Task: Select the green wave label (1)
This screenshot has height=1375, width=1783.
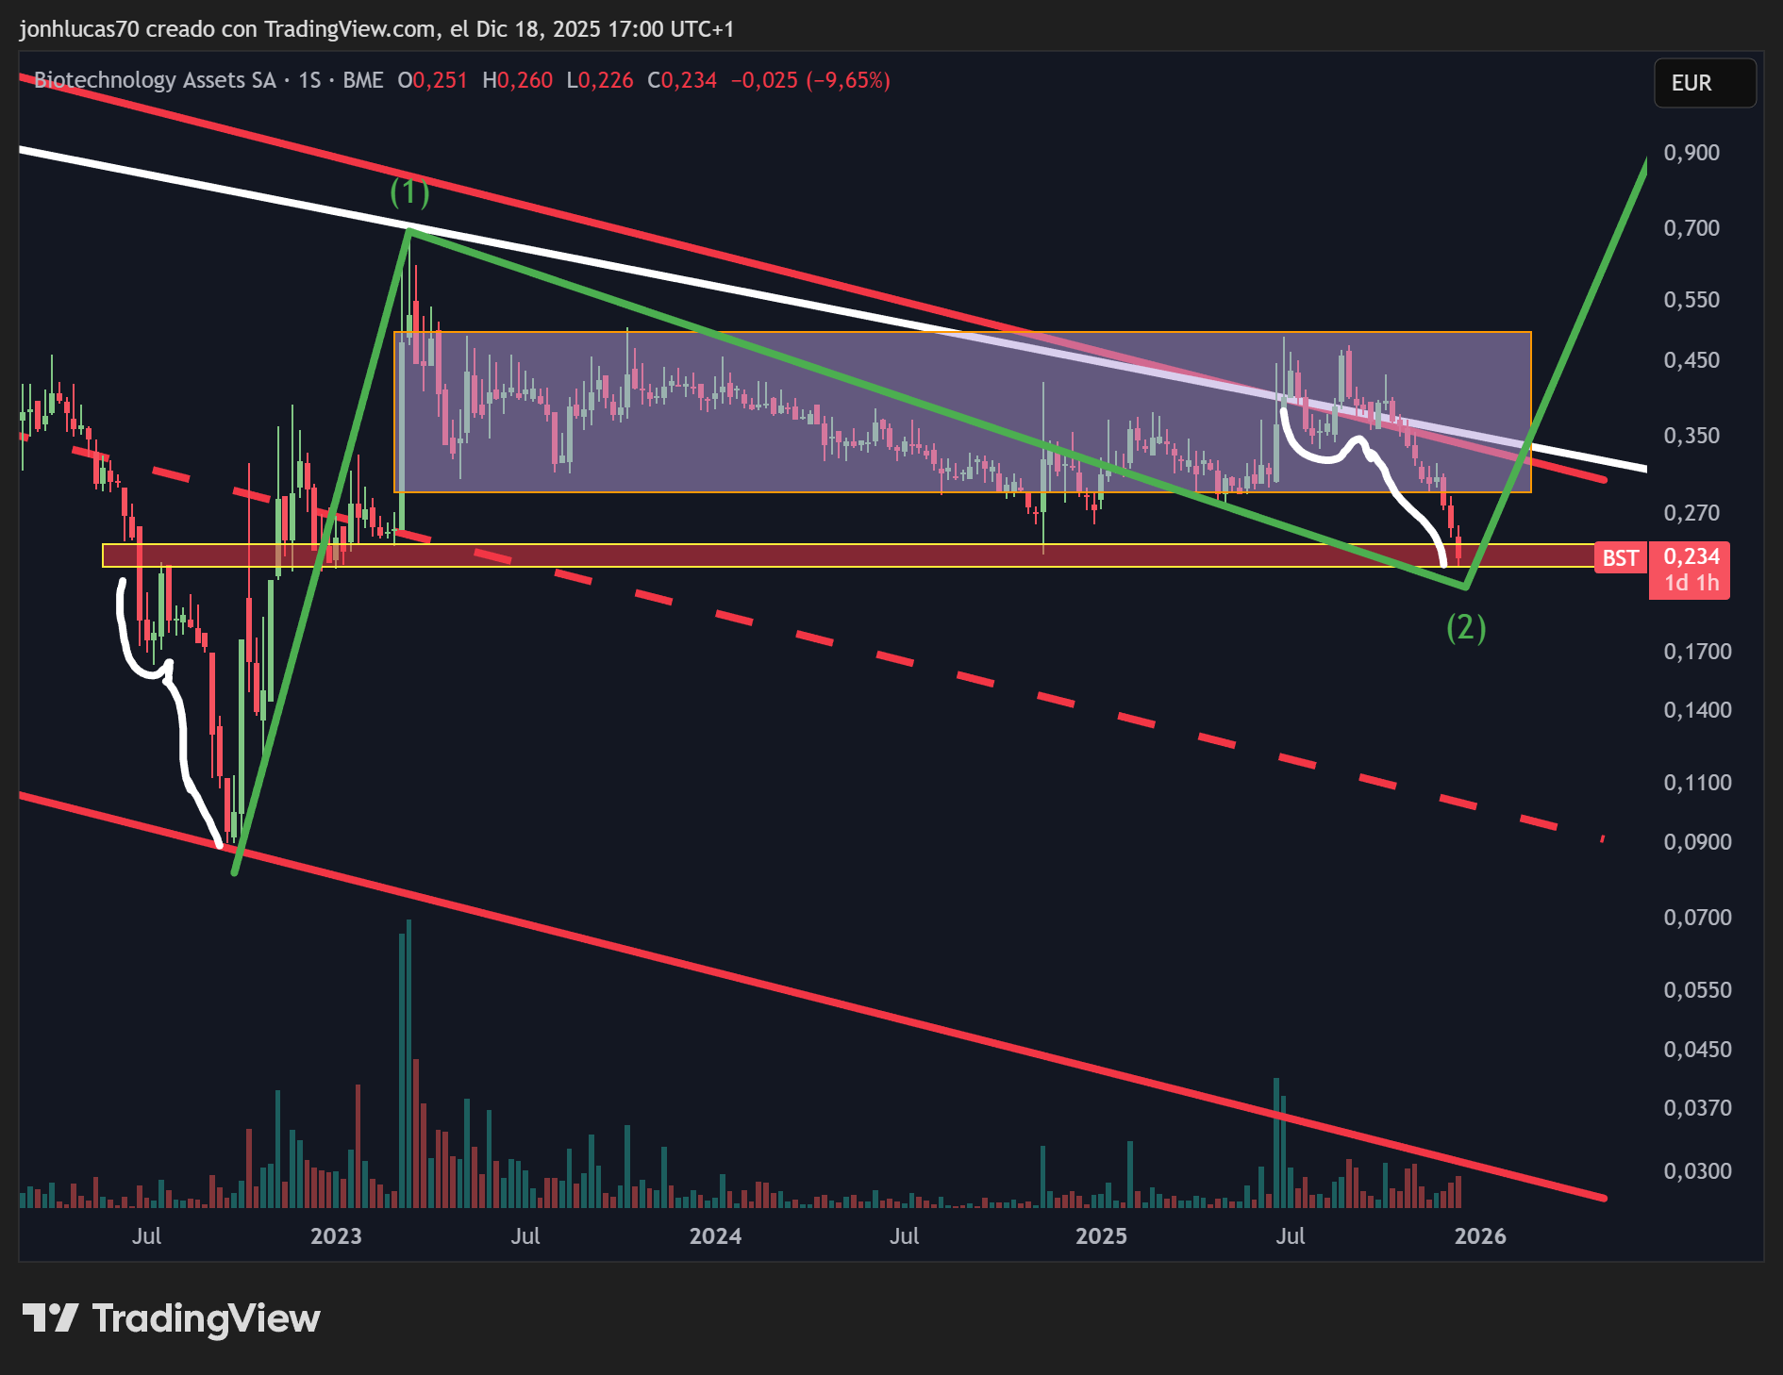Action: coord(409,192)
